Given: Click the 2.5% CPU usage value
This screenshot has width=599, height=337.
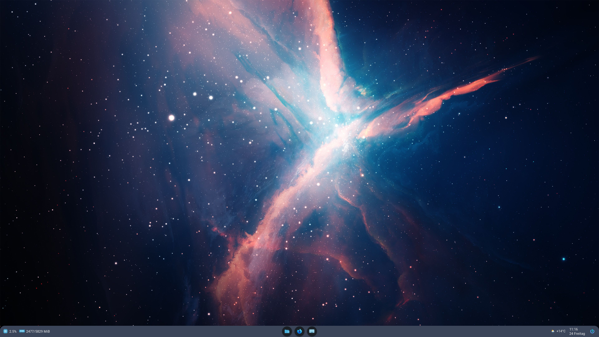Looking at the screenshot, I should click(x=13, y=331).
